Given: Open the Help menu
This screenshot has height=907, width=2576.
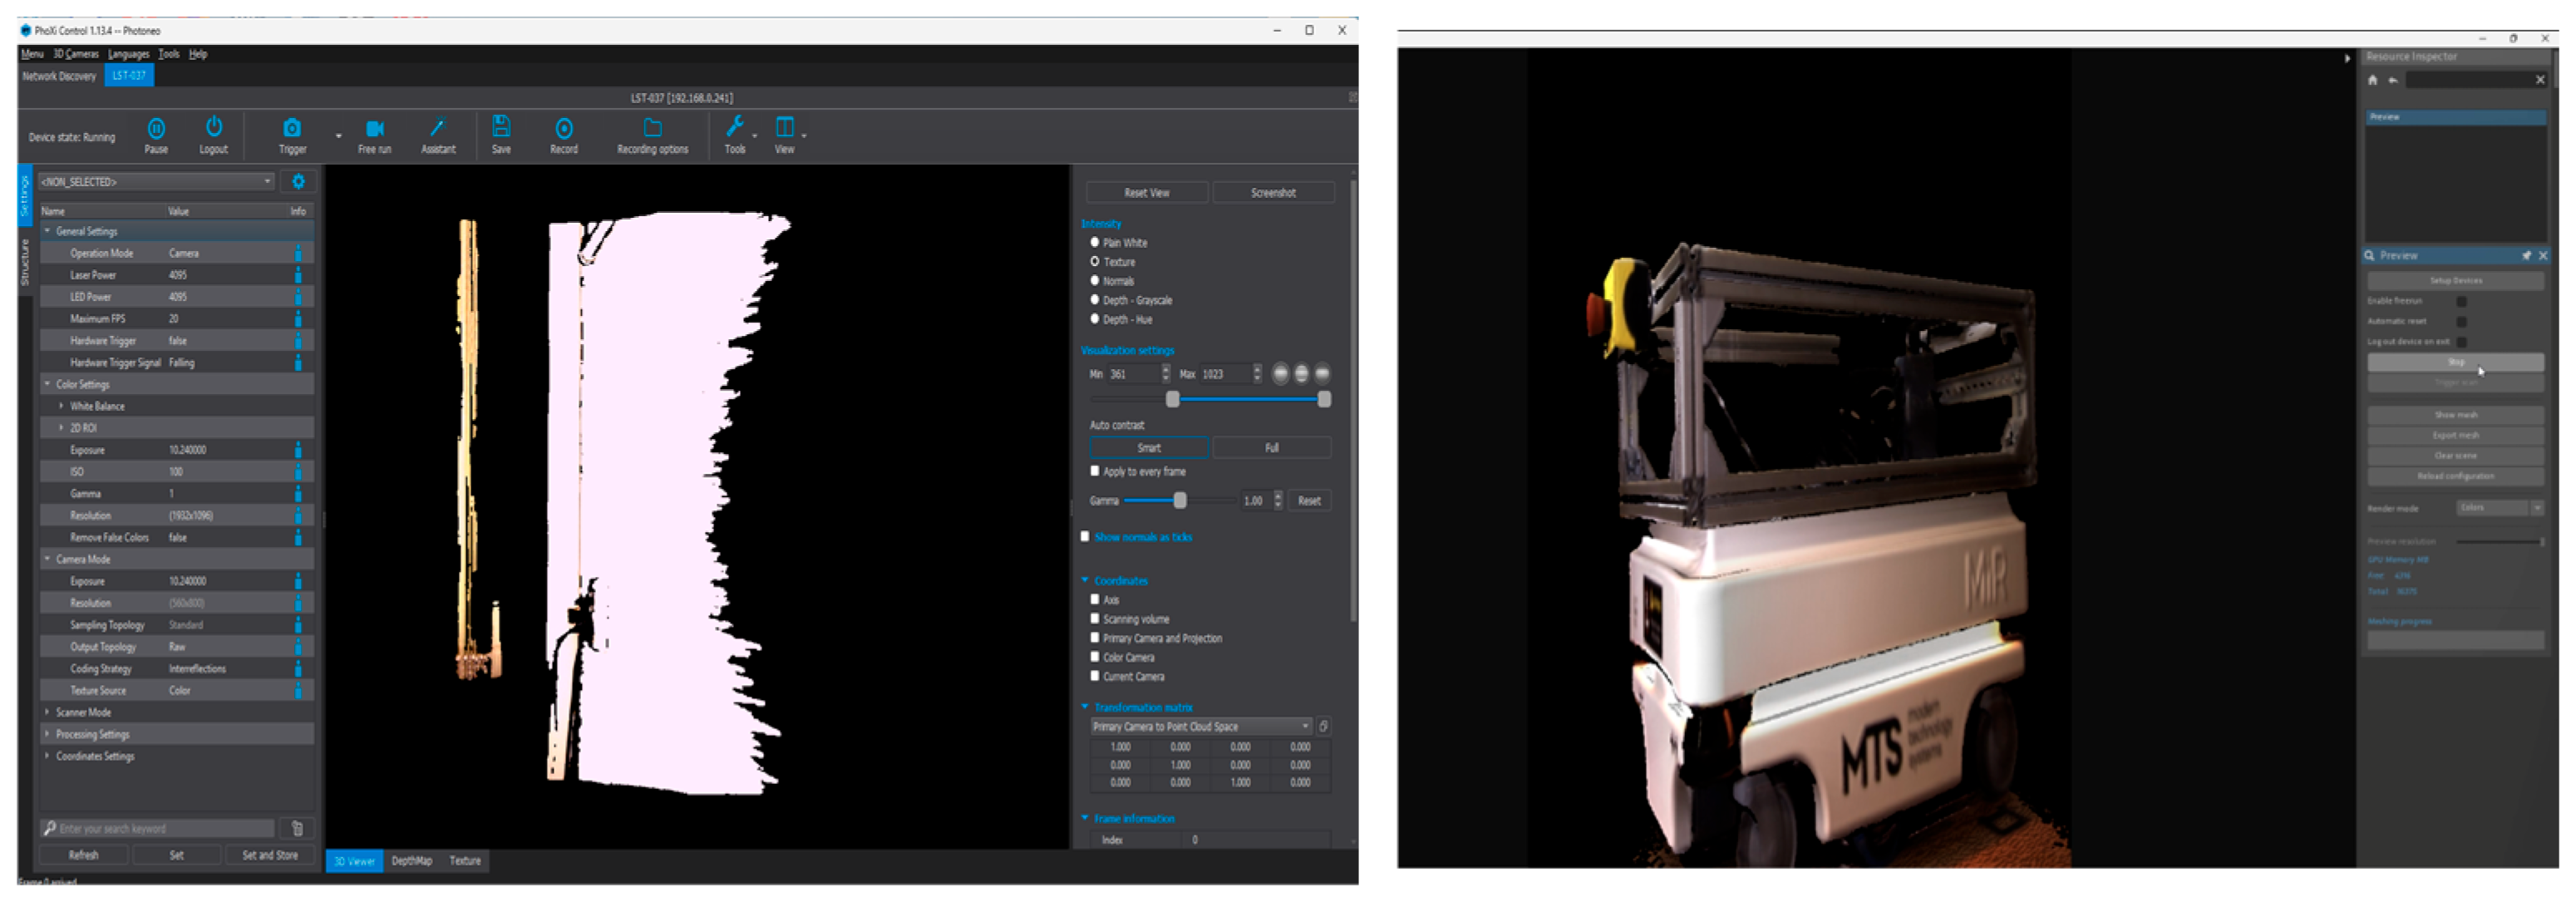Looking at the screenshot, I should click(198, 54).
